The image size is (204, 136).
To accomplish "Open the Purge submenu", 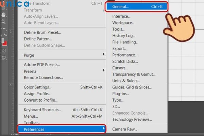I will (x=62, y=55).
